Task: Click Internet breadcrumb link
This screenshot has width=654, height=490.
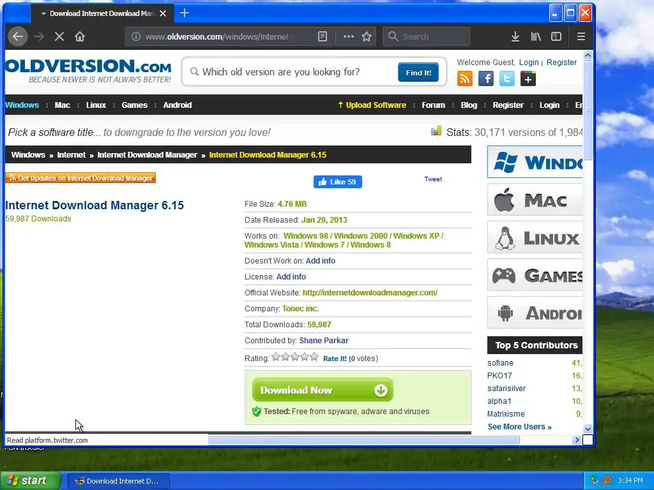Action: click(x=72, y=155)
